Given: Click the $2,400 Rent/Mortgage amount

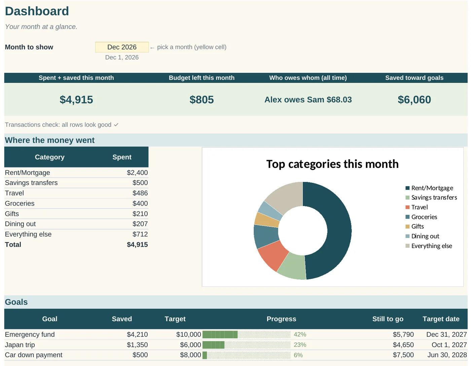Looking at the screenshot, I should [x=137, y=173].
